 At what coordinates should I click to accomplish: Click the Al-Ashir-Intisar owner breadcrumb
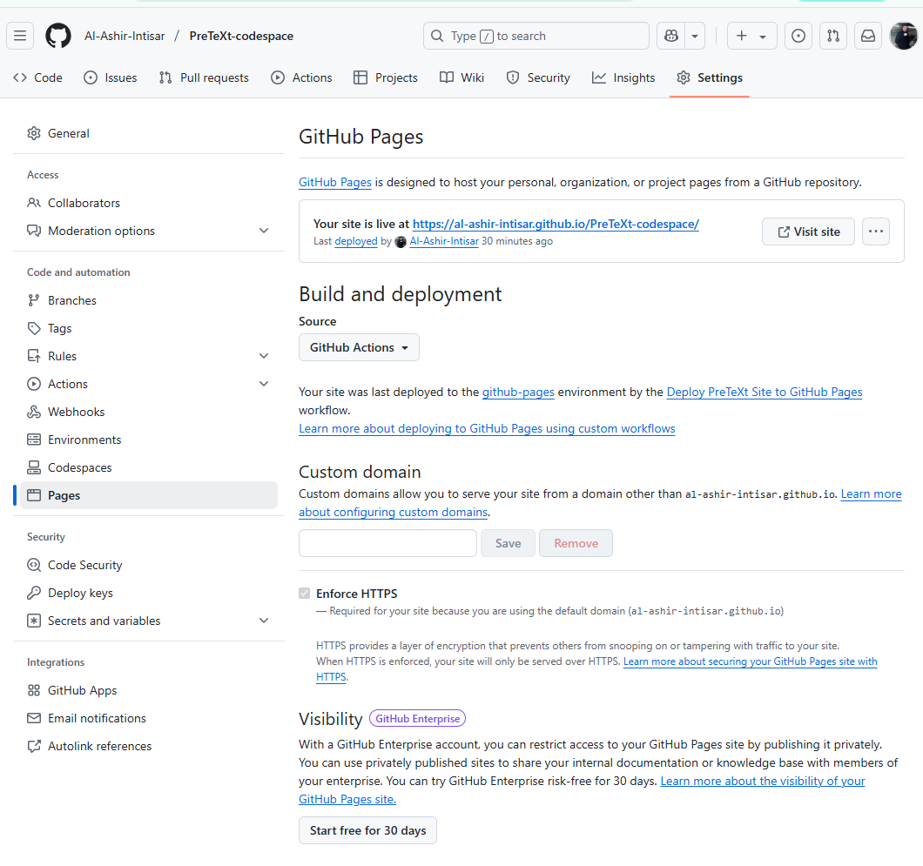[x=125, y=36]
